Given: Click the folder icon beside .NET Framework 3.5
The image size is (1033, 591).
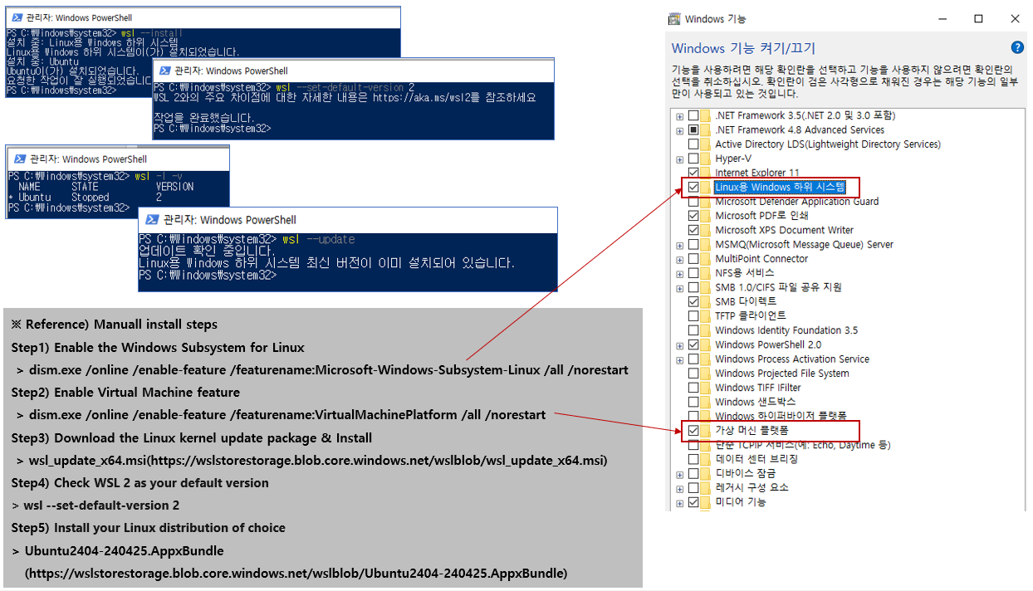Looking at the screenshot, I should coord(706,115).
